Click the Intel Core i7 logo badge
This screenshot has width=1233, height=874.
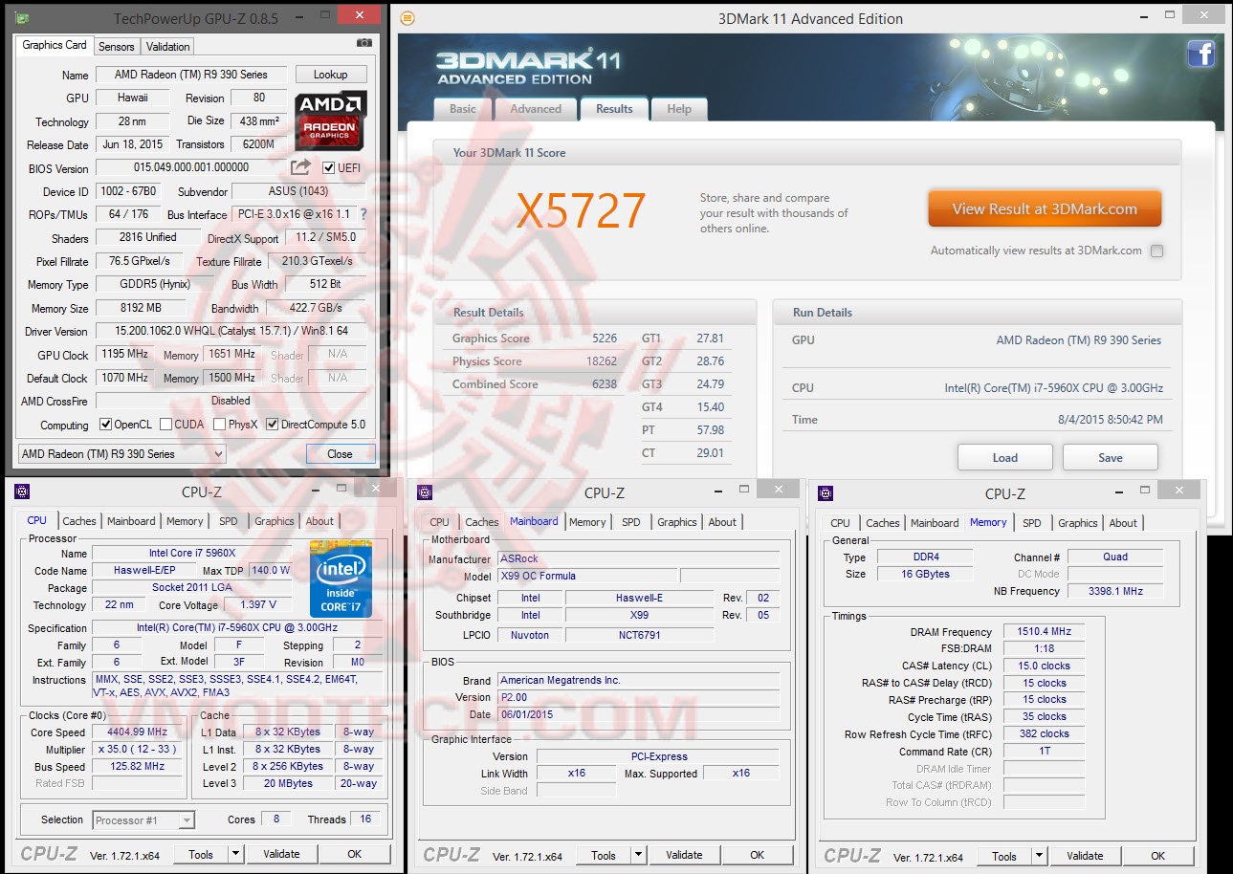click(341, 579)
